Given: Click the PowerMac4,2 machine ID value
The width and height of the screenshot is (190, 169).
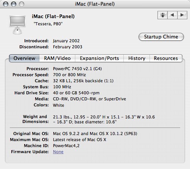Looking at the screenshot, I should click(66, 146).
